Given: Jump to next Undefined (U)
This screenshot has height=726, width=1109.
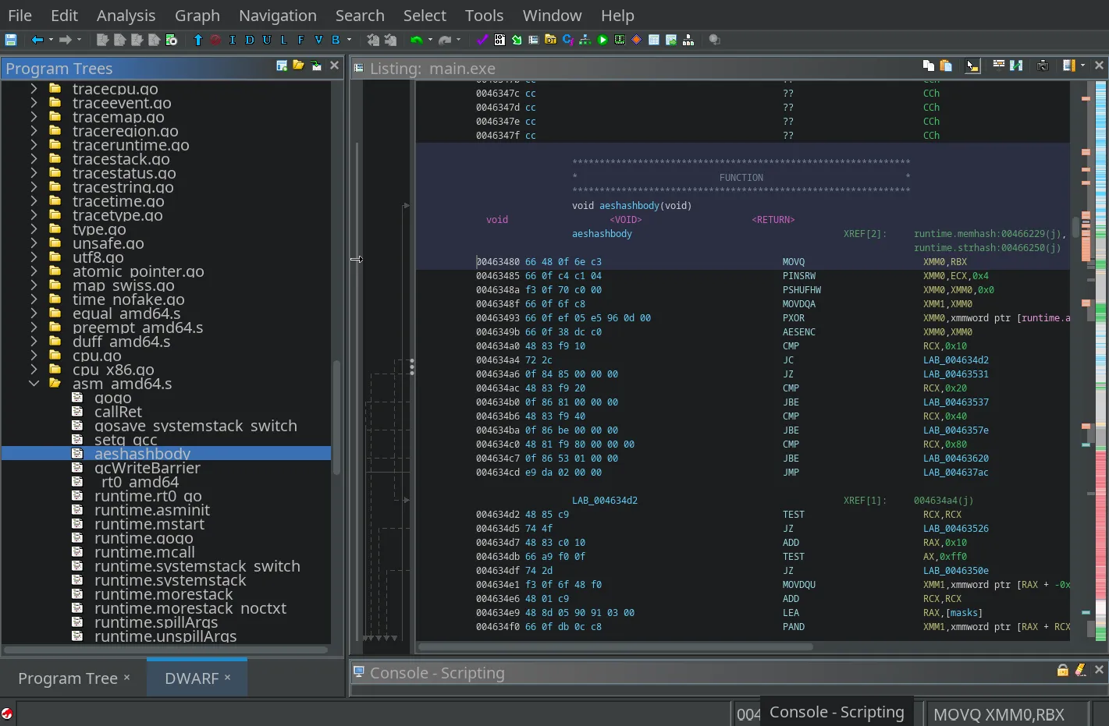Looking at the screenshot, I should 267,40.
